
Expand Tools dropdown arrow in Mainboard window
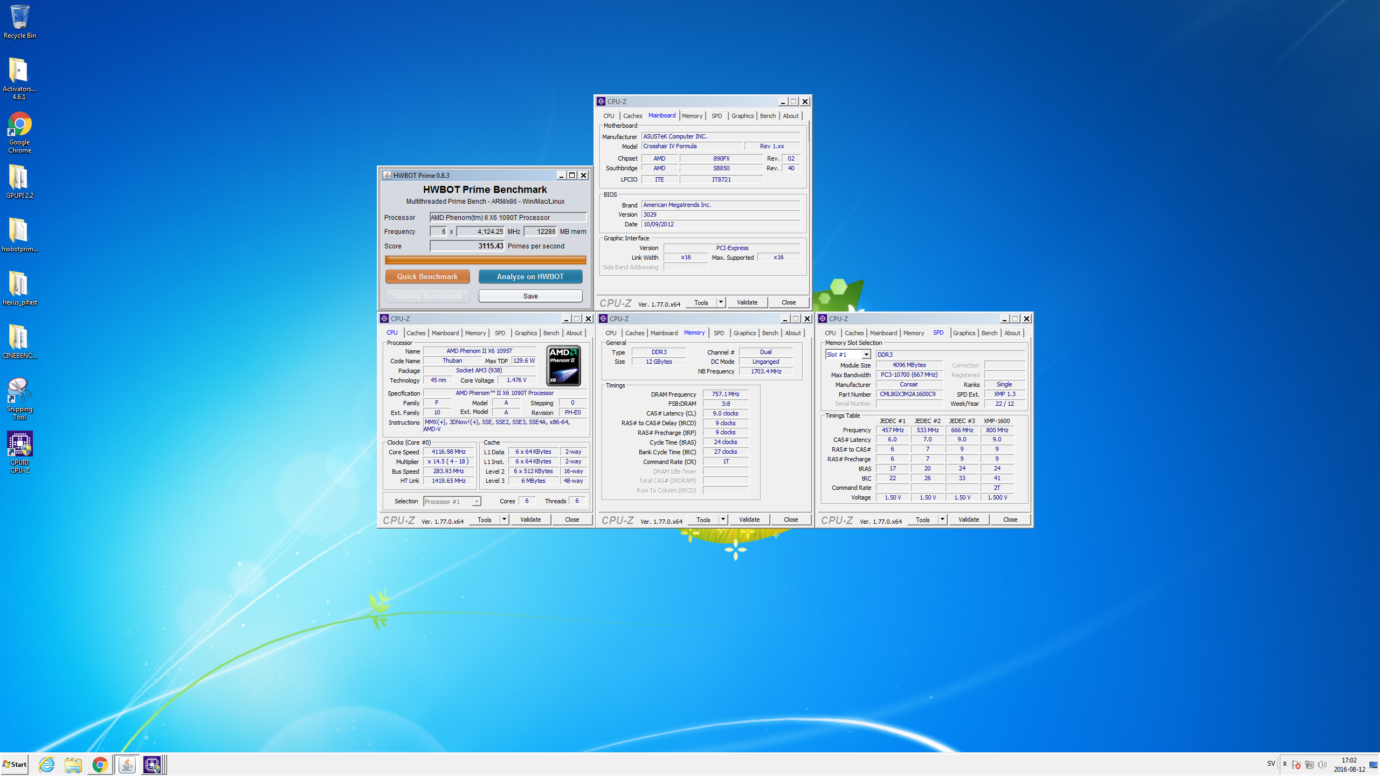click(x=721, y=302)
